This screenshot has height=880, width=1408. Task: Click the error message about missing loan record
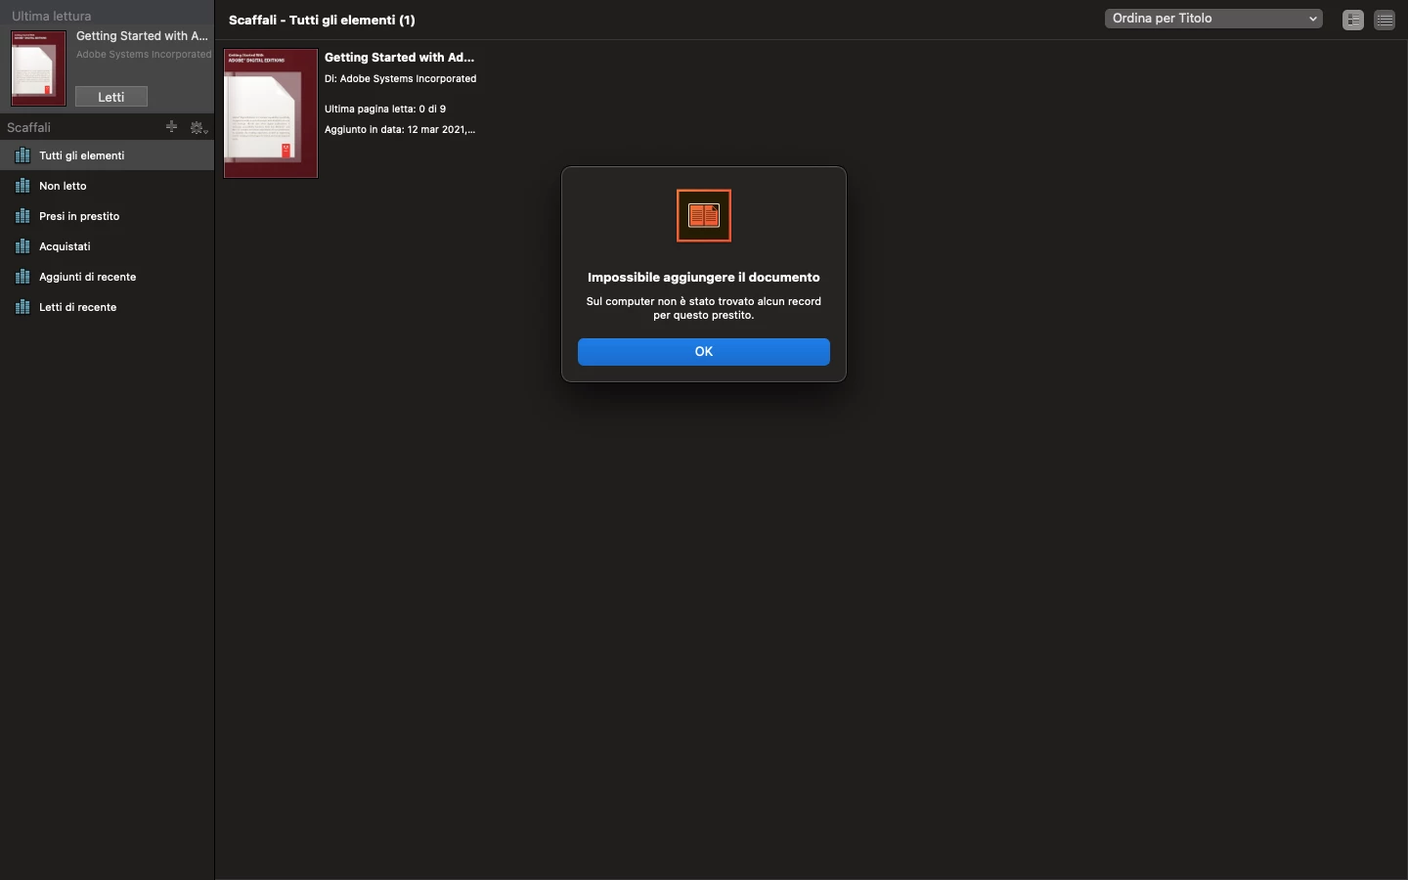click(704, 309)
